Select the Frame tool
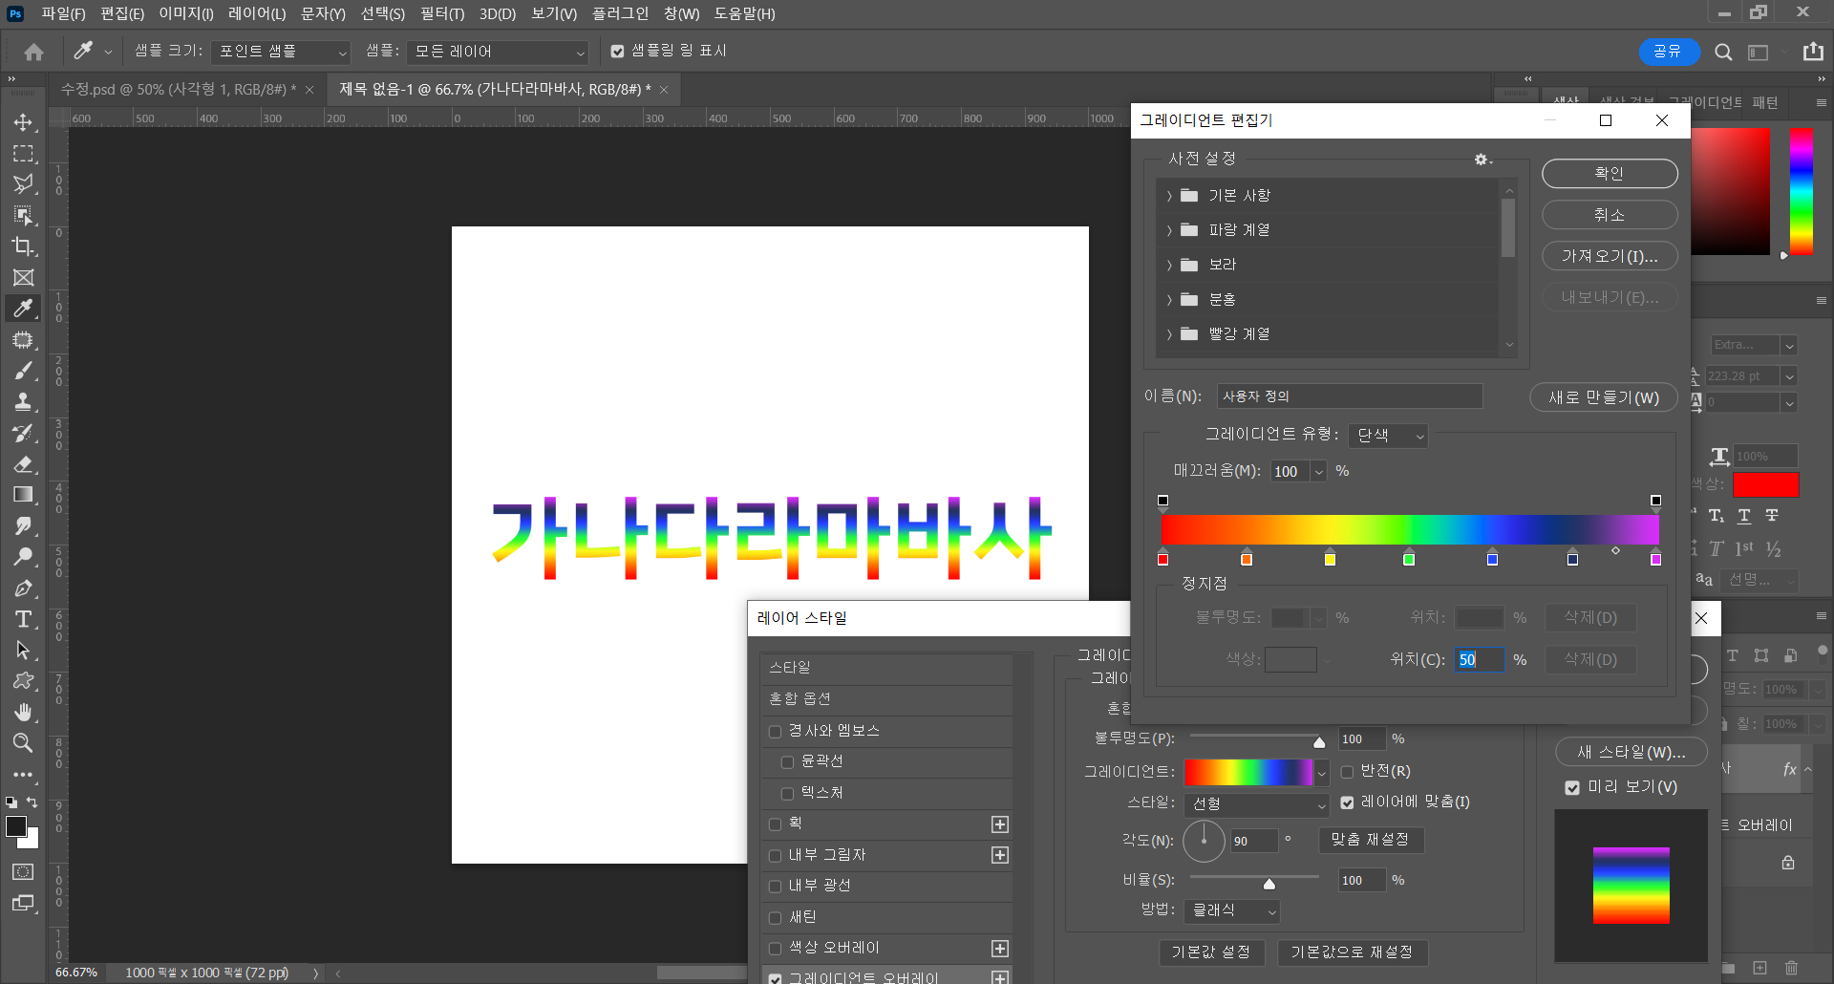The width and height of the screenshot is (1834, 984). coord(23,278)
